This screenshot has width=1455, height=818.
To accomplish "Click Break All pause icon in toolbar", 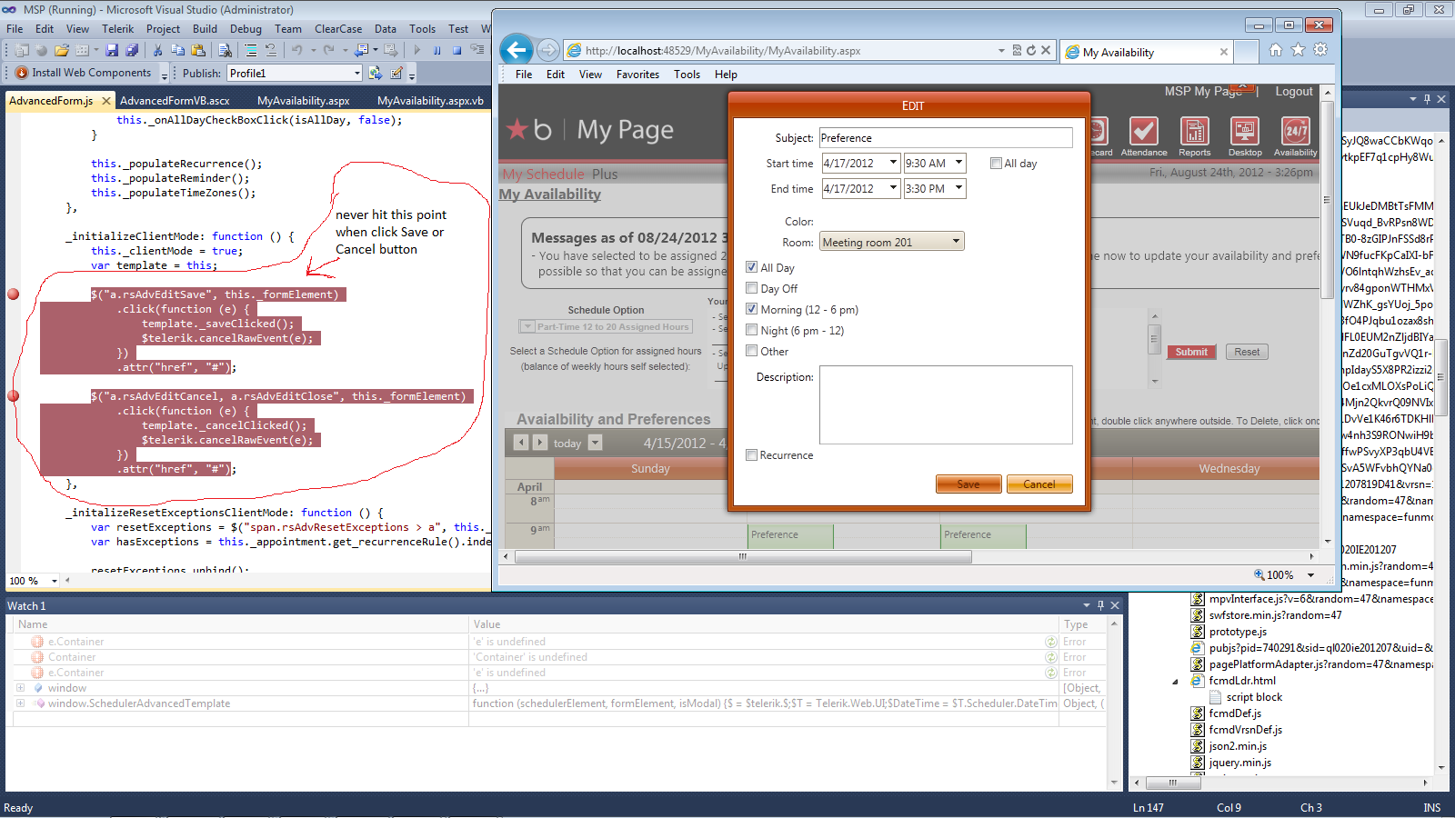I will coord(437,51).
